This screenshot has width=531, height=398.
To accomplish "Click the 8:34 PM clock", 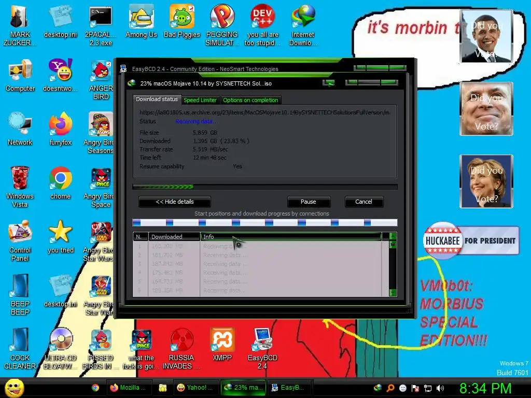I will tap(485, 388).
